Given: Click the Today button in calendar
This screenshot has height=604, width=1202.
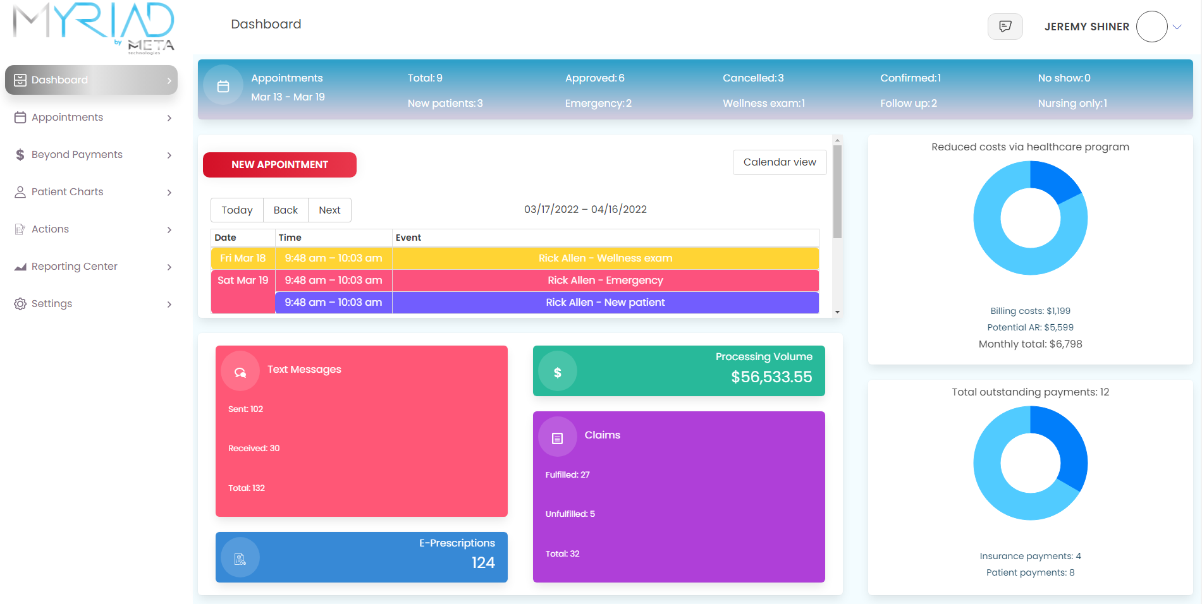Looking at the screenshot, I should tap(236, 210).
